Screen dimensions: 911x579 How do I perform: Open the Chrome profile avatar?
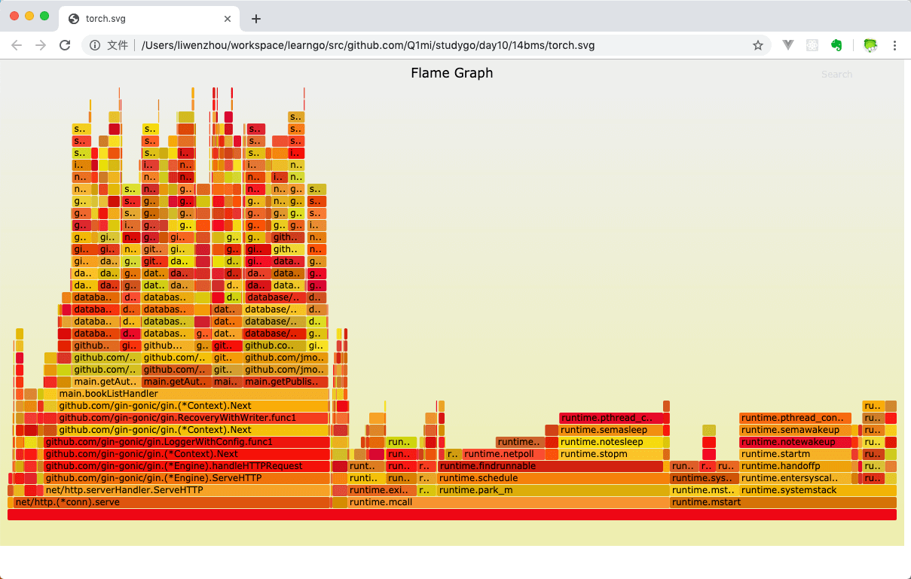[870, 45]
